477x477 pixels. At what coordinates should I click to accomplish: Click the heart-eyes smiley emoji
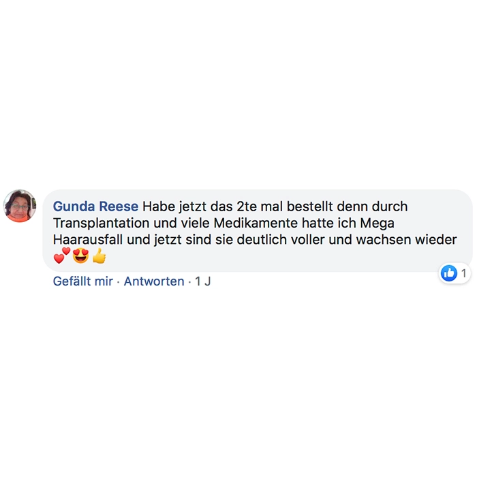(80, 256)
